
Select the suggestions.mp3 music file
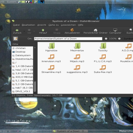coord(77,69)
